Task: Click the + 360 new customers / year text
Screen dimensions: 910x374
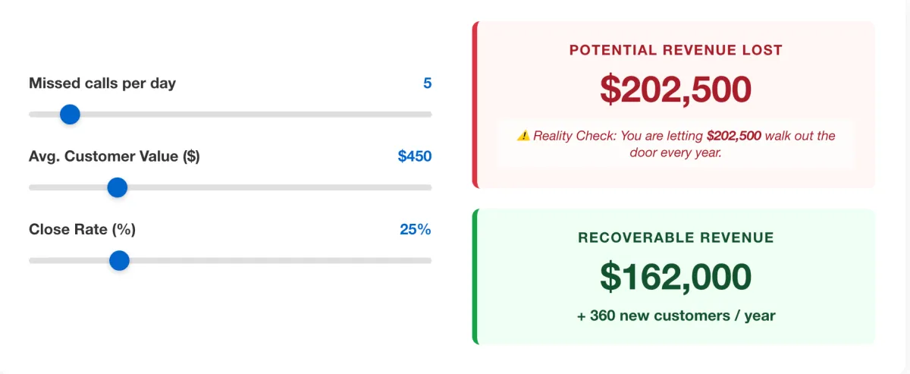Action: pyautogui.click(x=676, y=316)
